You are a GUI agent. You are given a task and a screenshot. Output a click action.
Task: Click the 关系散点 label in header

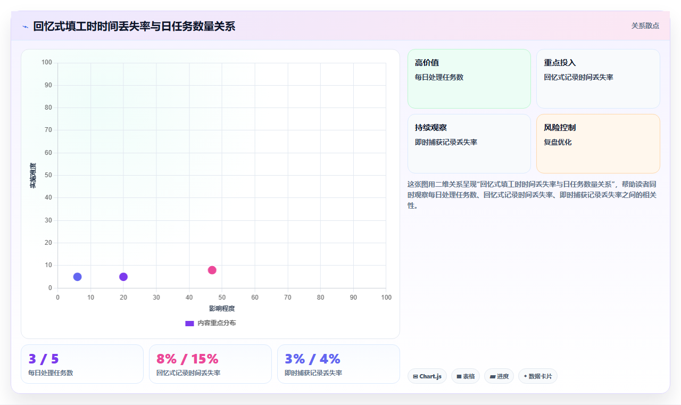click(x=645, y=26)
